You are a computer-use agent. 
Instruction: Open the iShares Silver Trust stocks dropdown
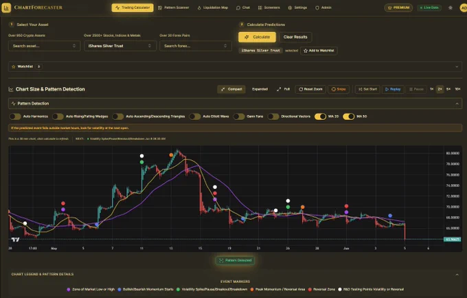[120, 46]
